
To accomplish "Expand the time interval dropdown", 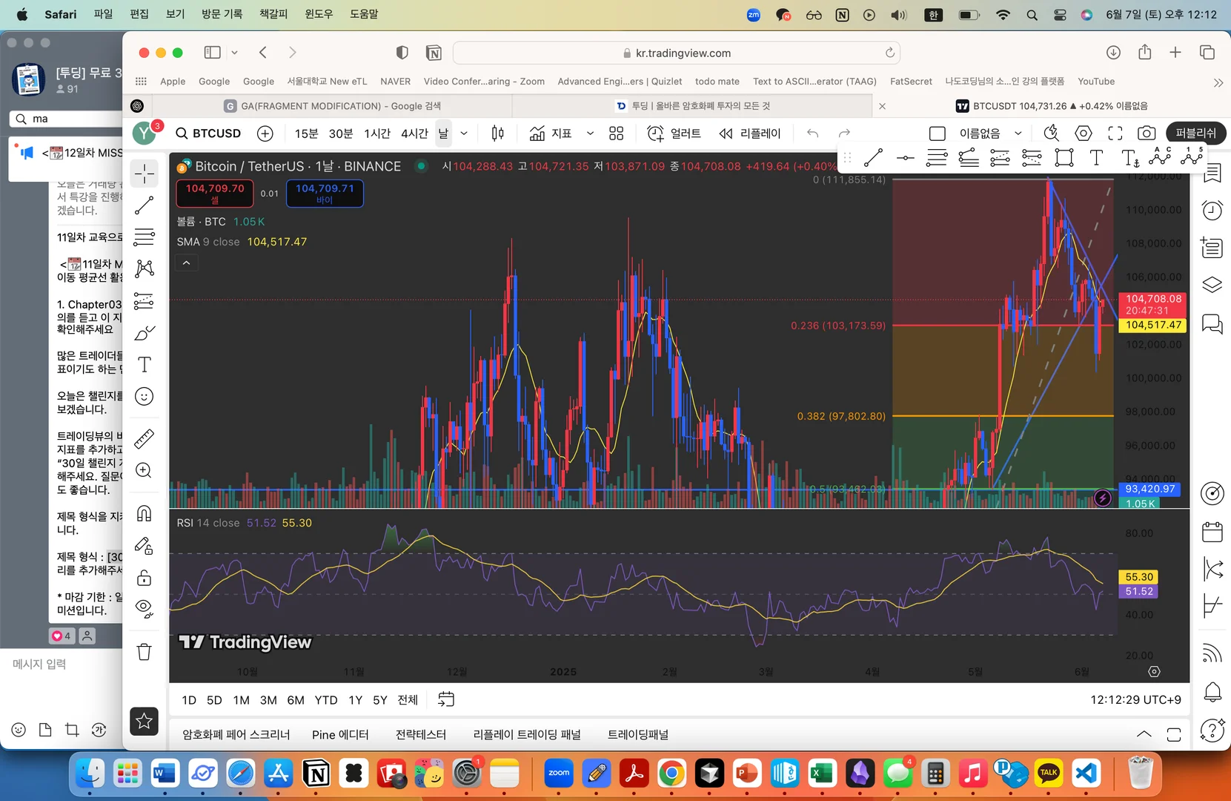I will 464,133.
